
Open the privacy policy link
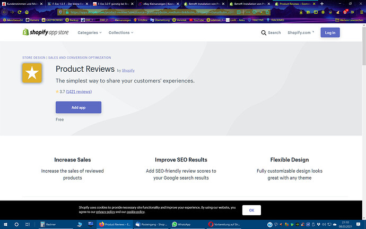click(x=105, y=212)
